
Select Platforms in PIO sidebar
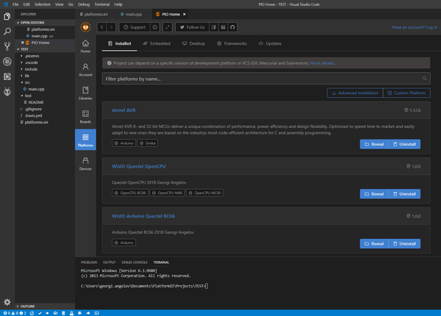tap(85, 140)
